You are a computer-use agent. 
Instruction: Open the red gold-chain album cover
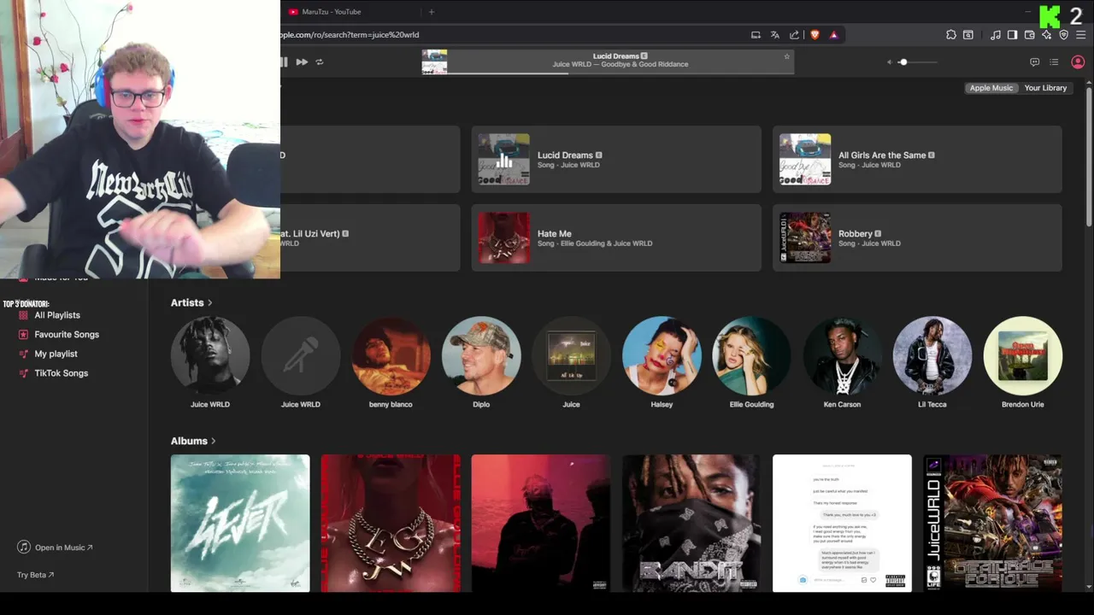click(391, 524)
